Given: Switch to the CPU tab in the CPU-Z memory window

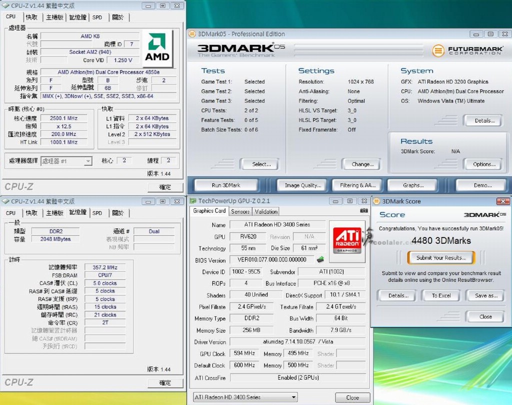Looking at the screenshot, I should click(x=11, y=213).
